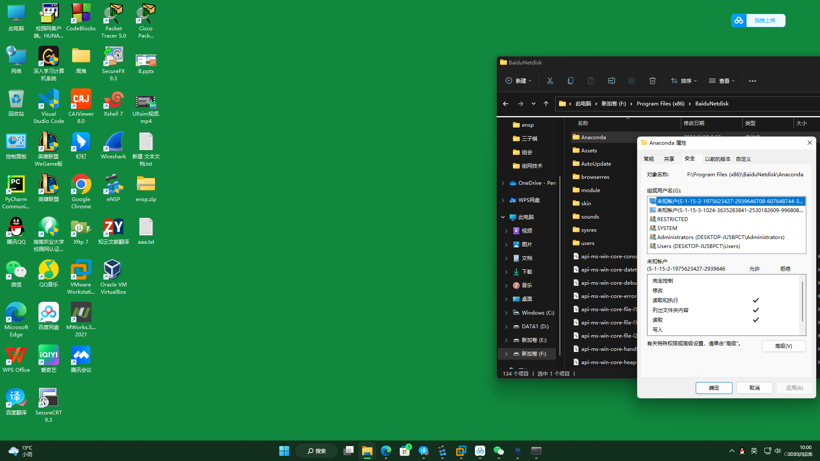820x461 pixels.
Task: Open MWorks.S 2021 desktop icon
Action: pos(81,320)
